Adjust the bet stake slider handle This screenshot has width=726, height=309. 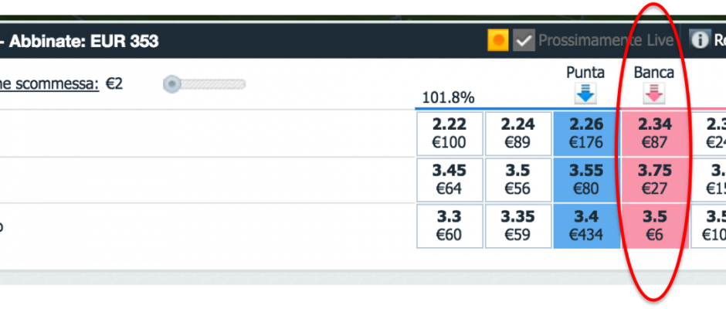tap(171, 84)
